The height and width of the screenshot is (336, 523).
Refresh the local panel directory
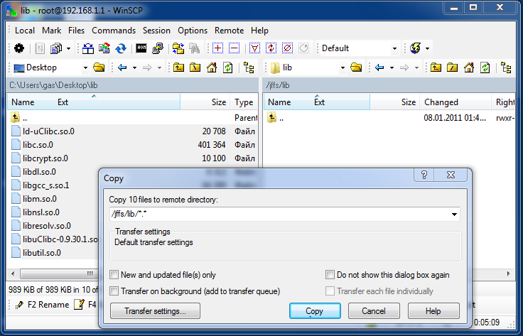tap(228, 67)
